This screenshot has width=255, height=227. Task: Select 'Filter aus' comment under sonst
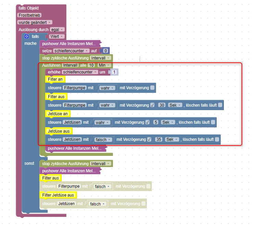coord(50,178)
